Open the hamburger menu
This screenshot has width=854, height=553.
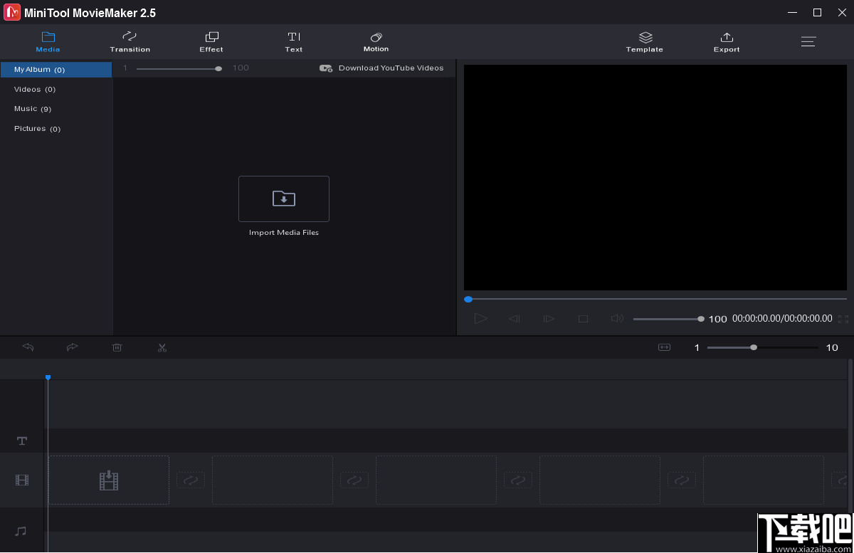(x=808, y=41)
